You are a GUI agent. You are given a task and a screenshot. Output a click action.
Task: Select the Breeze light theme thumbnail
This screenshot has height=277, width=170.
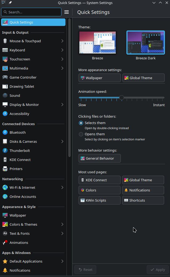(x=98, y=43)
